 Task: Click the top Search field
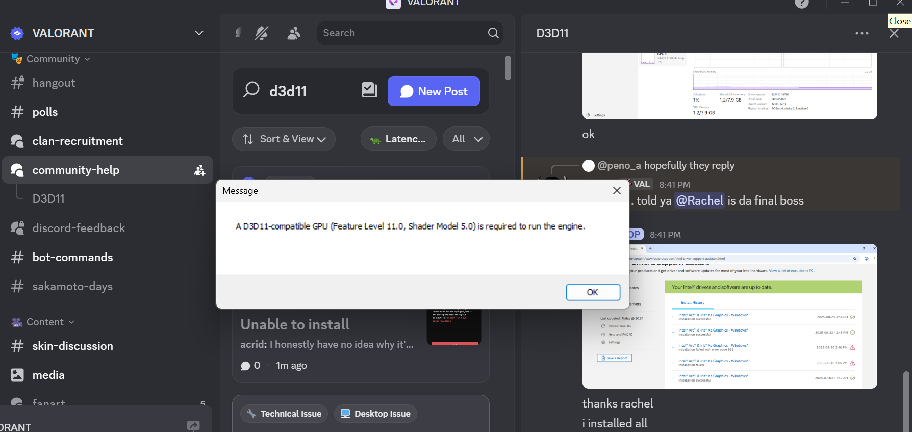pyautogui.click(x=410, y=33)
